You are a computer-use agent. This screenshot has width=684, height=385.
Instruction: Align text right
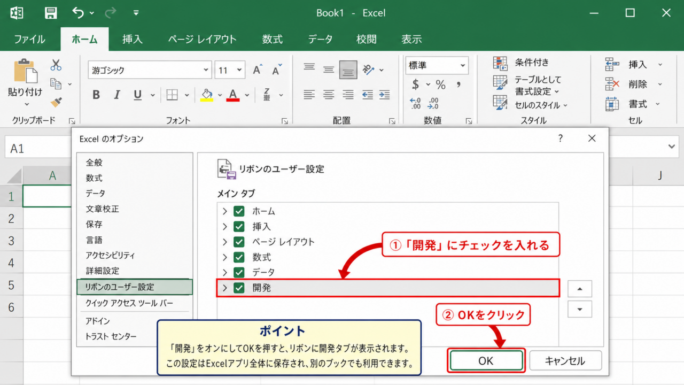pos(348,95)
